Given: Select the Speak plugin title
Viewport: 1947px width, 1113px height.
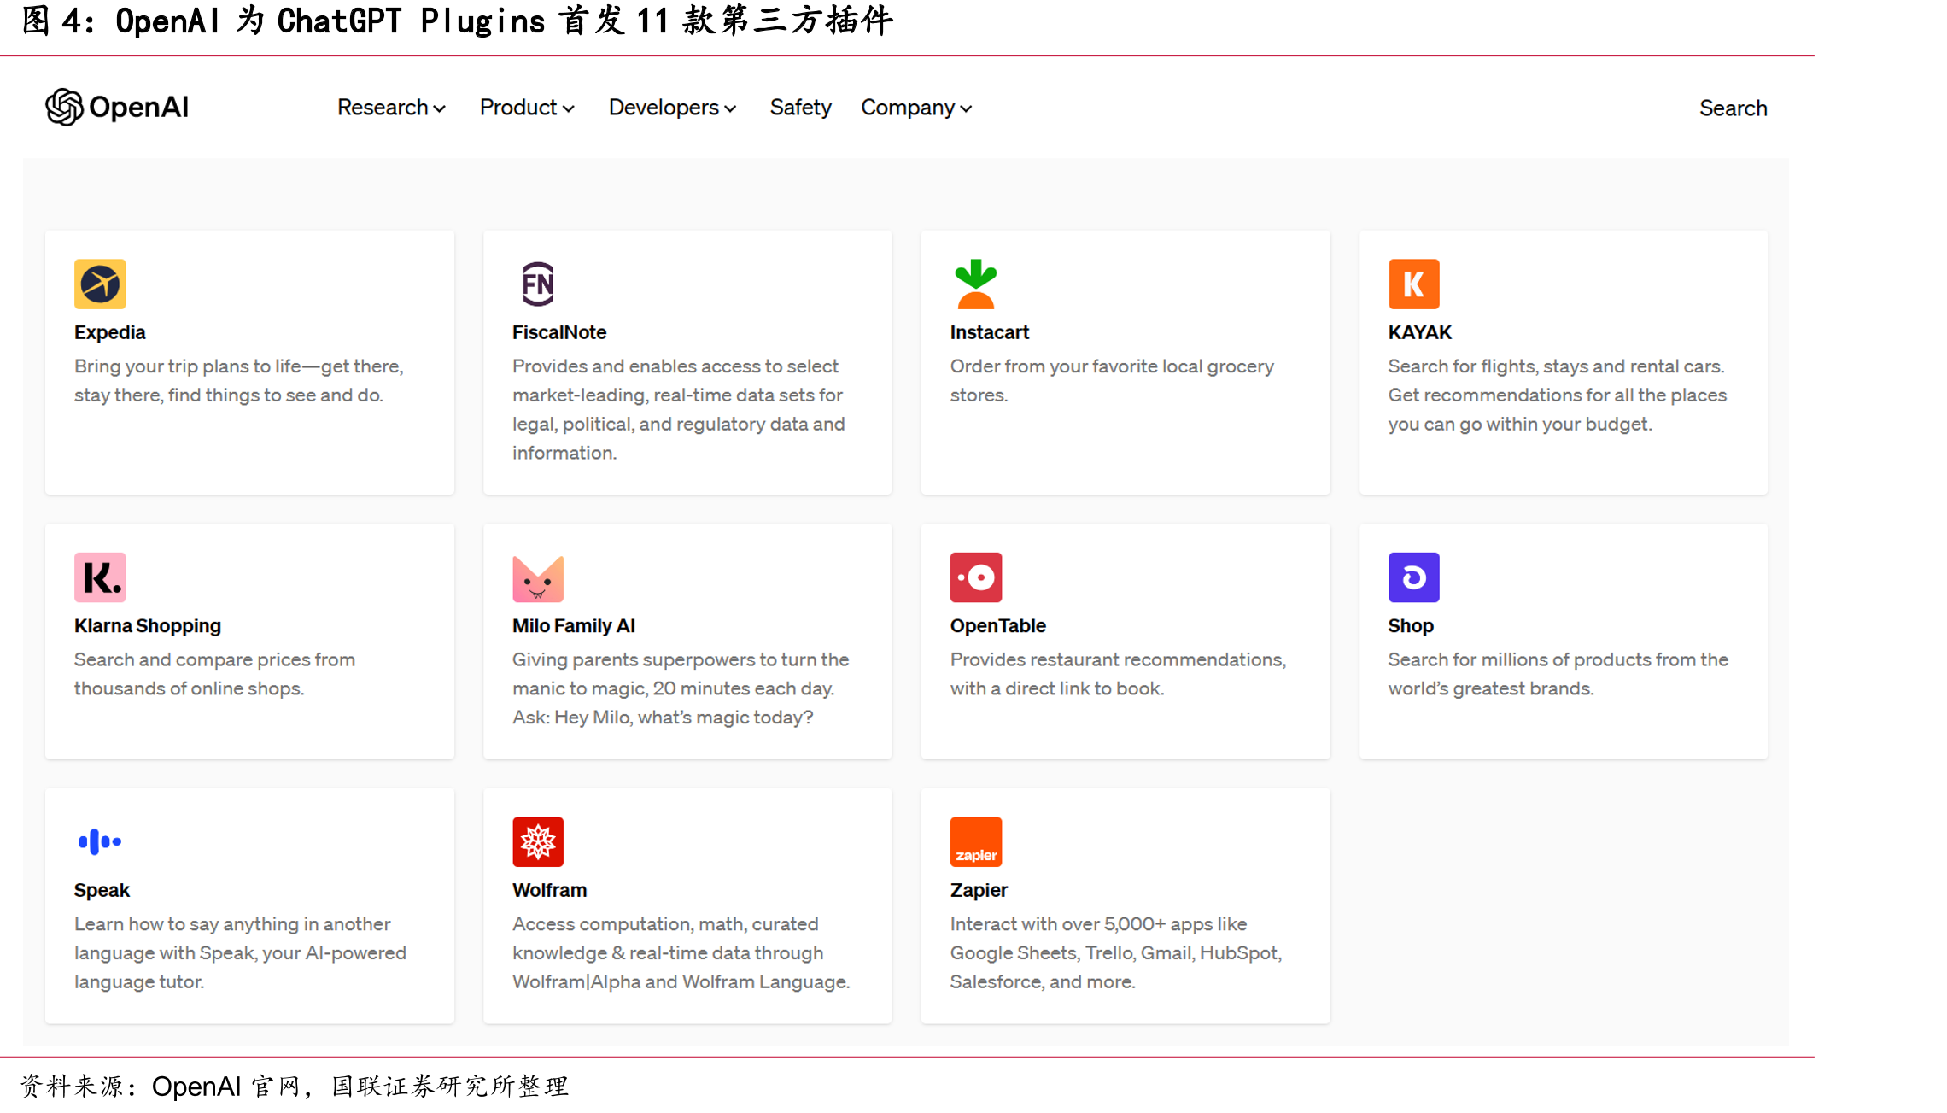Looking at the screenshot, I should click(x=102, y=890).
